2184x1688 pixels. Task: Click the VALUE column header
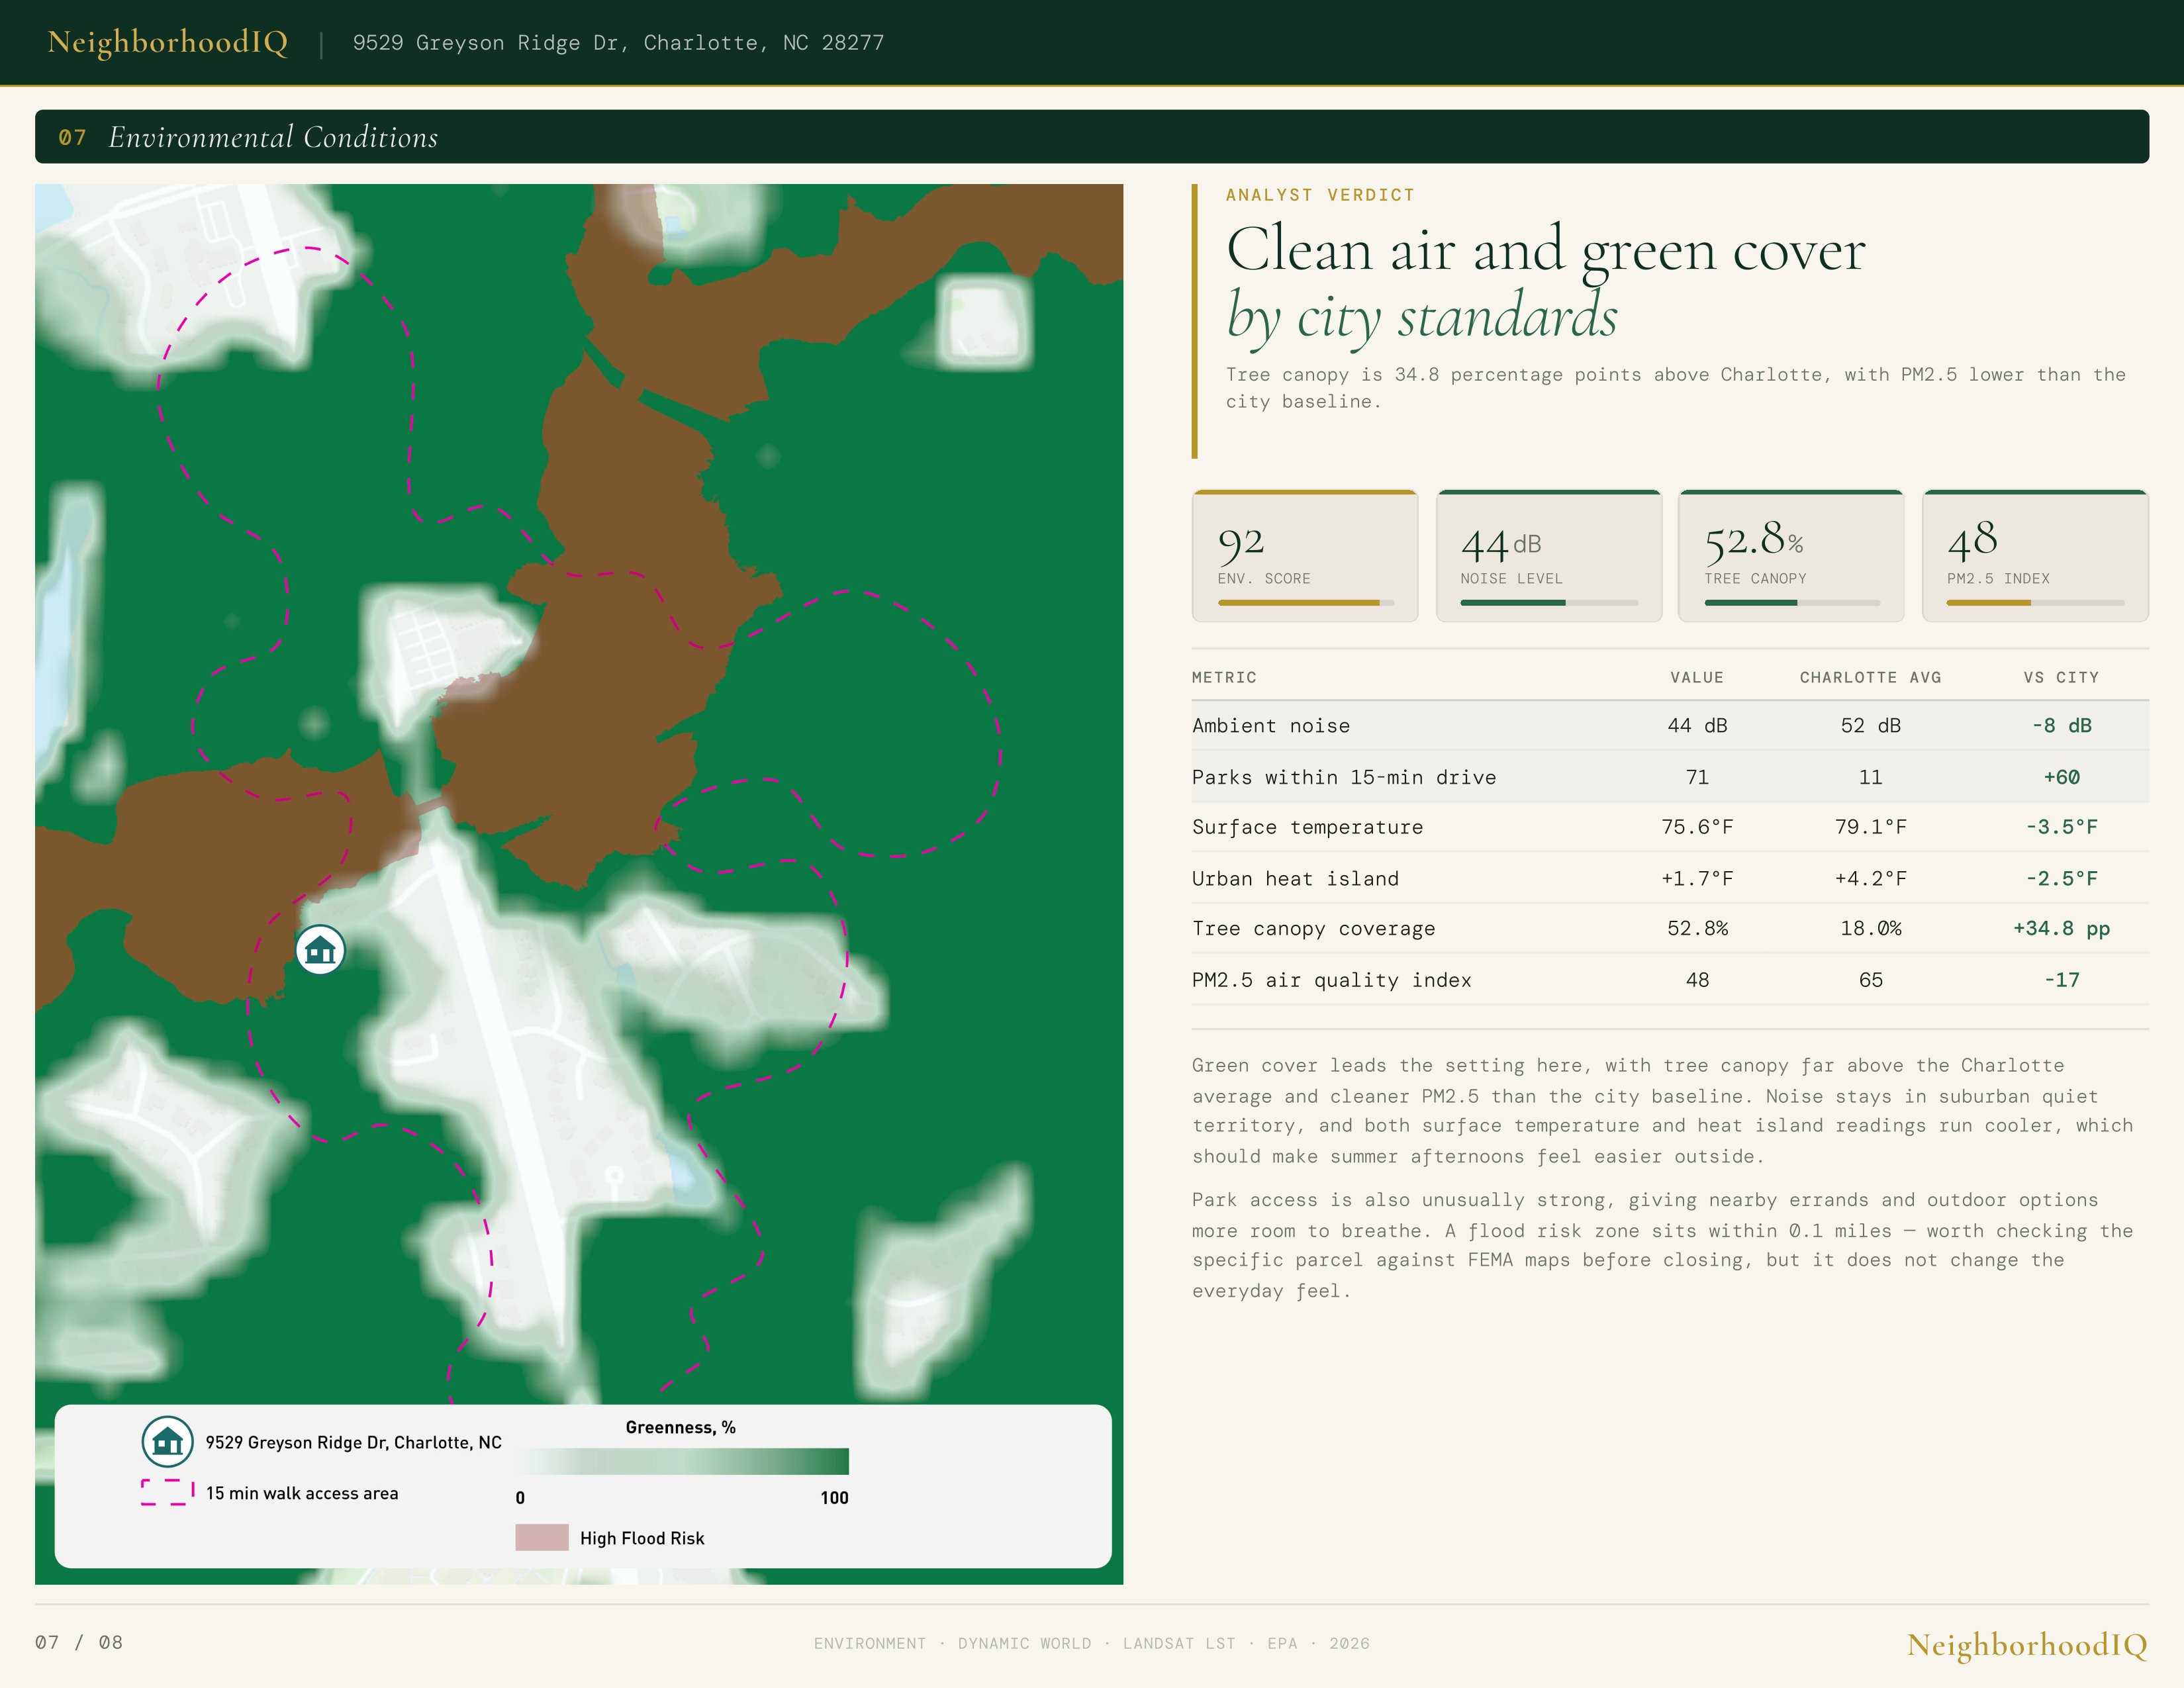pyautogui.click(x=1697, y=677)
